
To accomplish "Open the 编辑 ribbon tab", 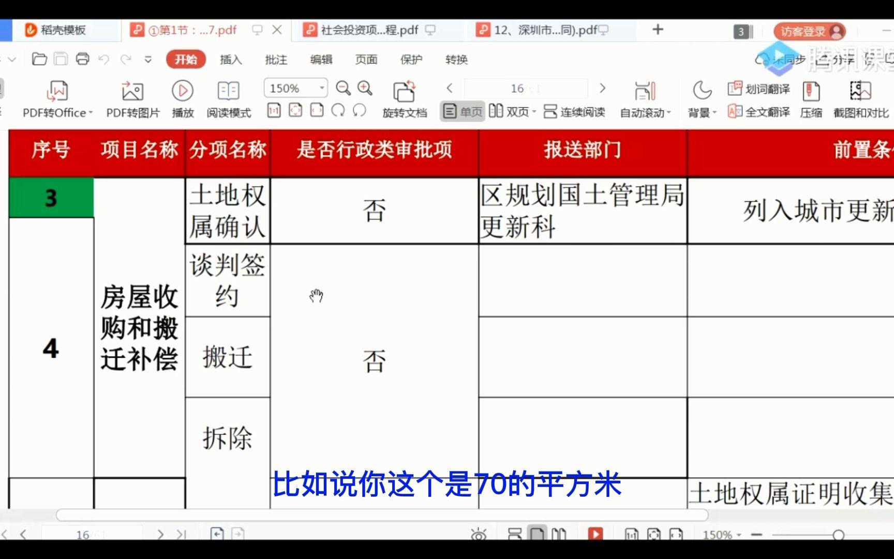I will click(321, 60).
